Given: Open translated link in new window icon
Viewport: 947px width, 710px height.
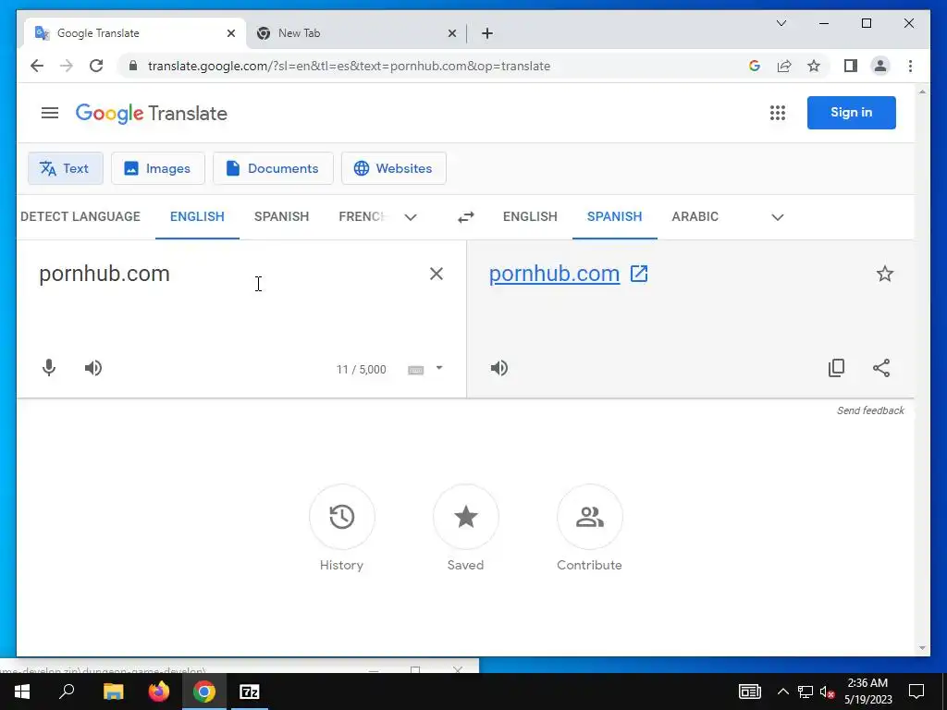Looking at the screenshot, I should 639,274.
